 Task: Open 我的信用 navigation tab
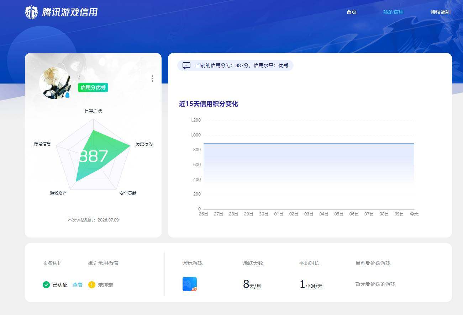[394, 12]
